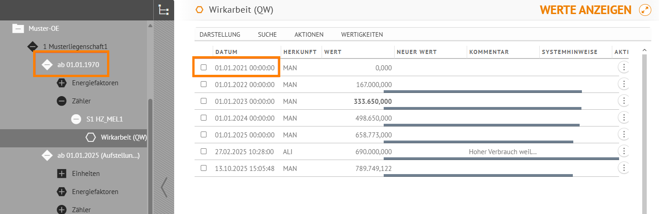659x214 pixels.
Task: Collapse the ab 01.01.1970 node
Action: [47, 65]
